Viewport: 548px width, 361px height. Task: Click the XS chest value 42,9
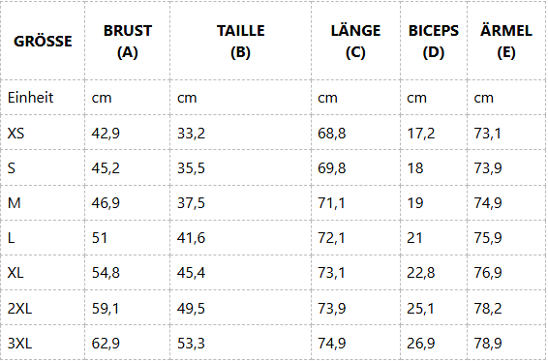106,134
